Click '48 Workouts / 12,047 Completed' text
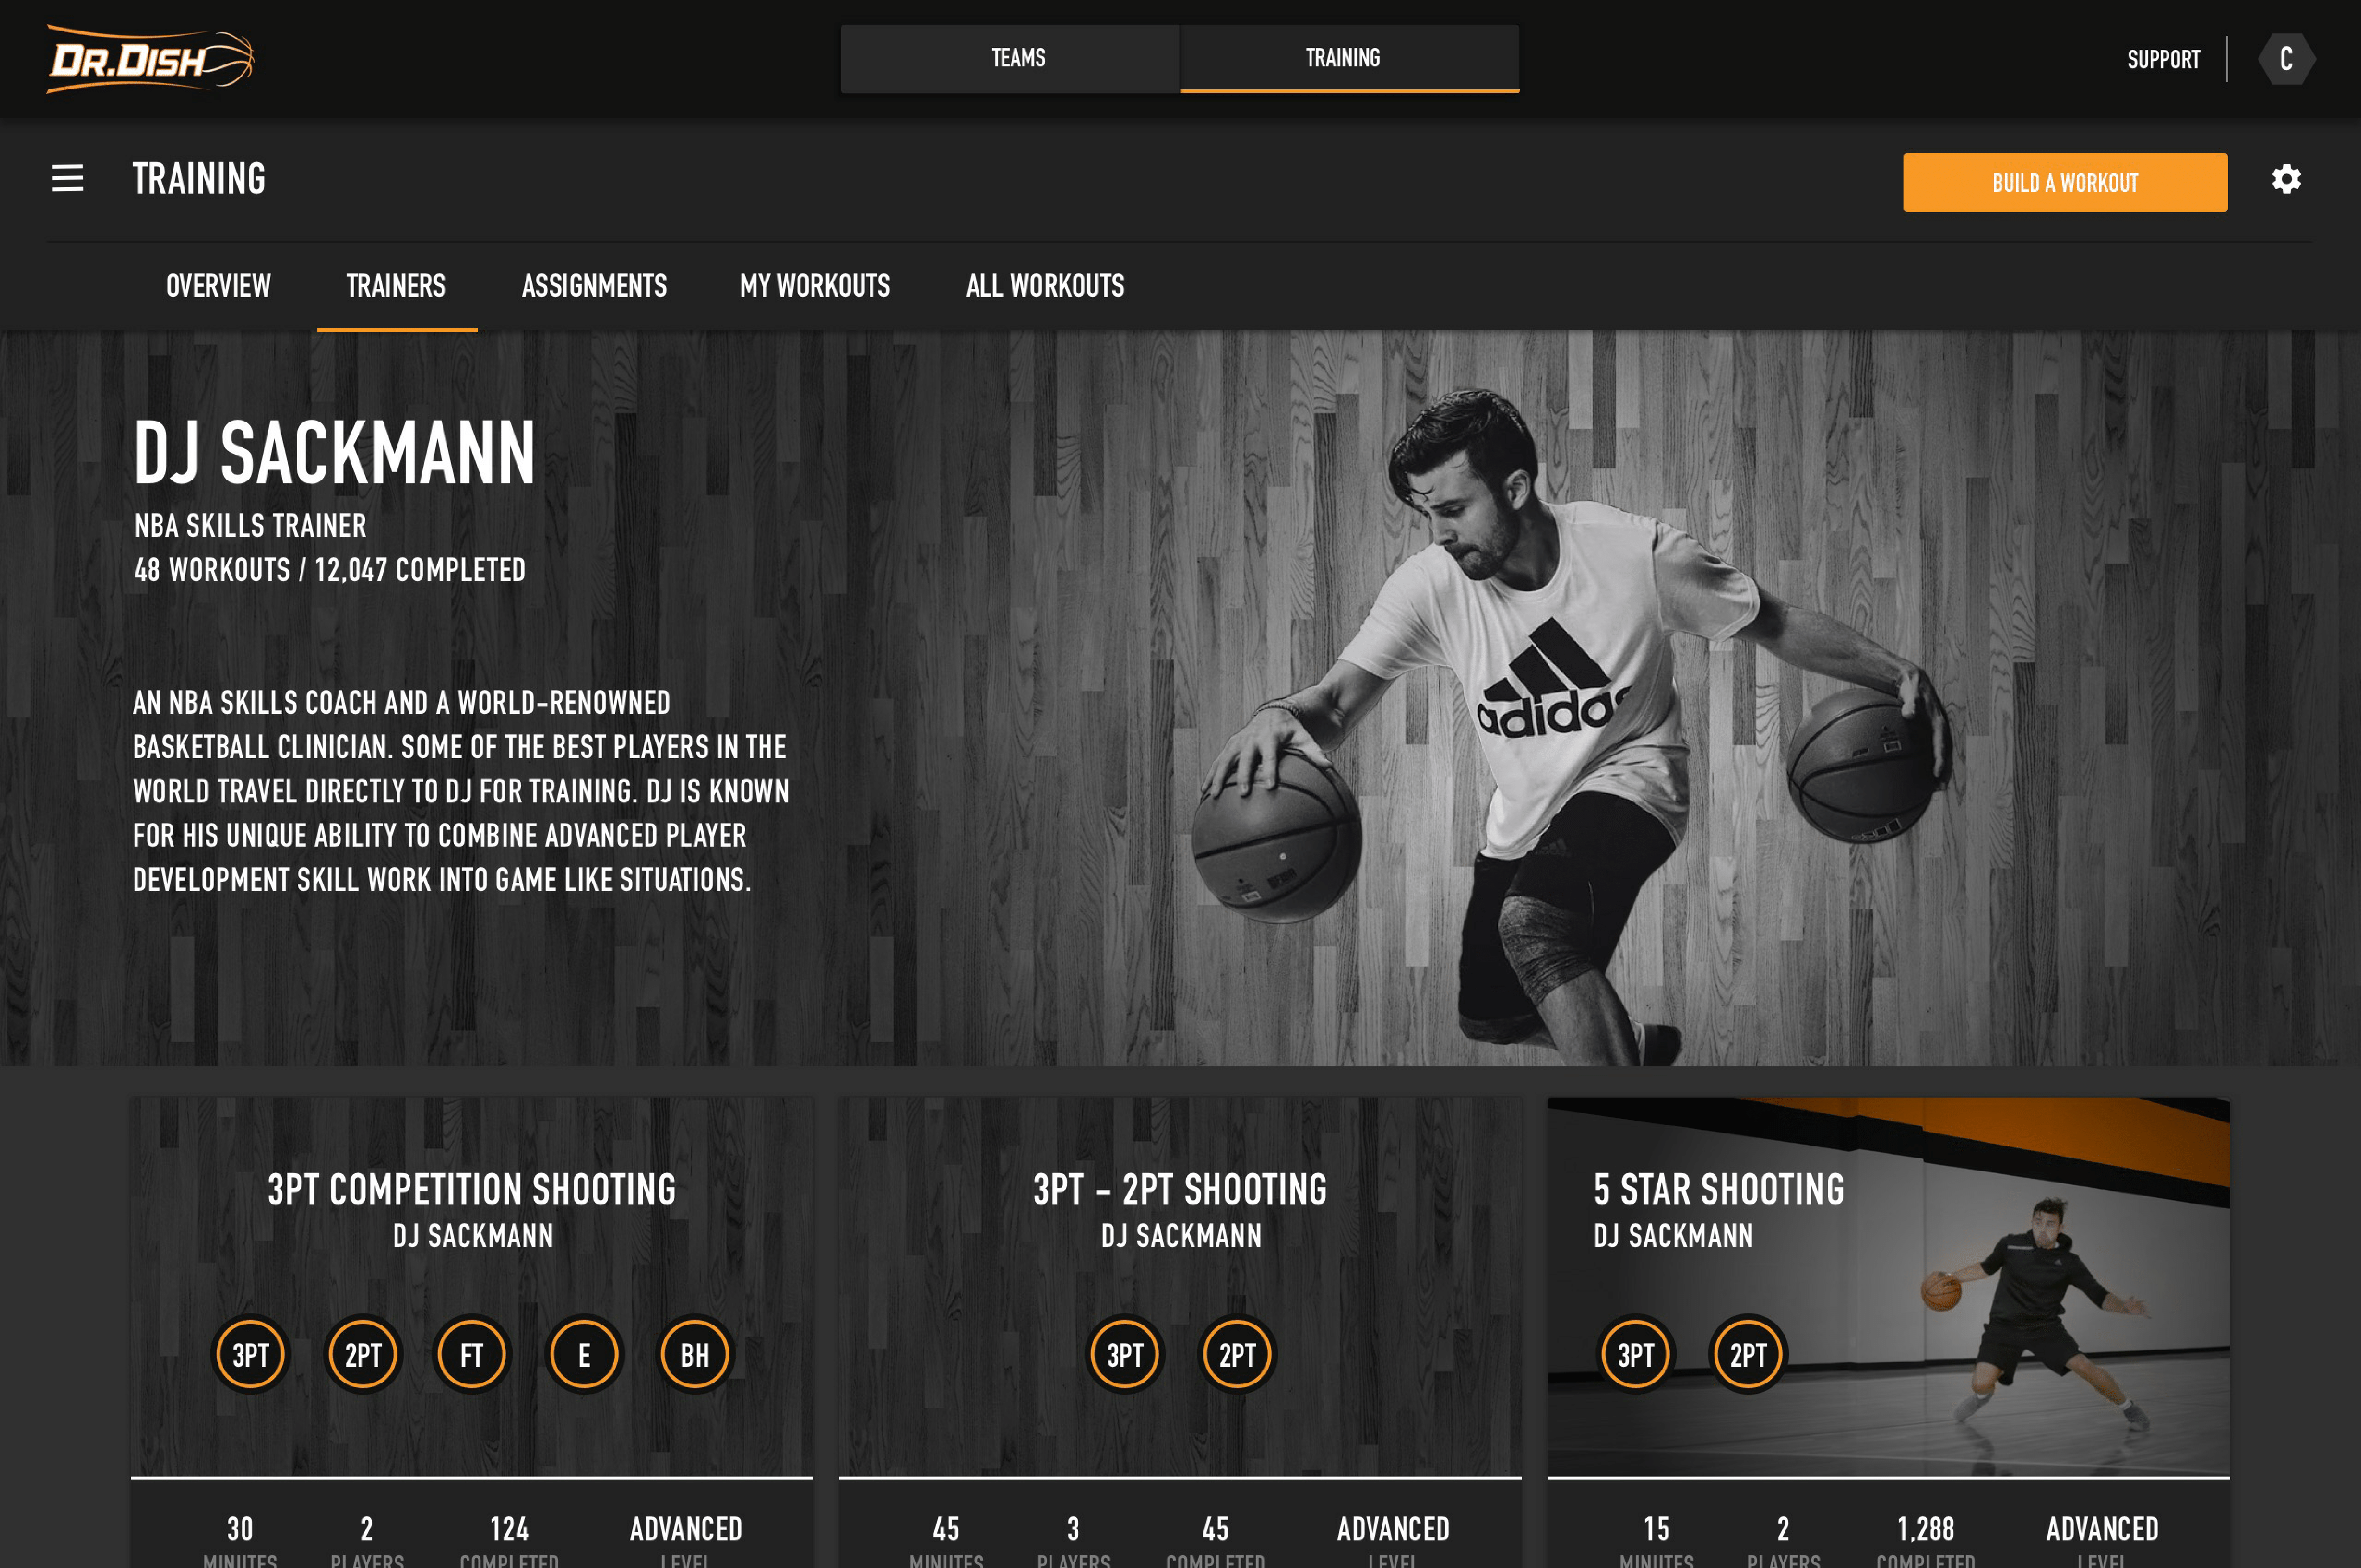This screenshot has width=2361, height=1568. (x=330, y=570)
